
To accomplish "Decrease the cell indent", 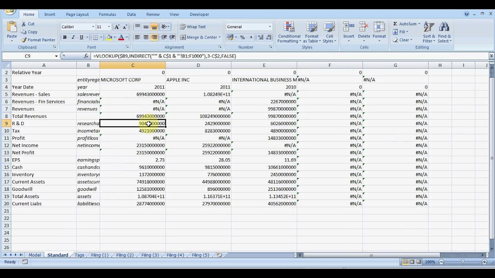I will (x=164, y=37).
